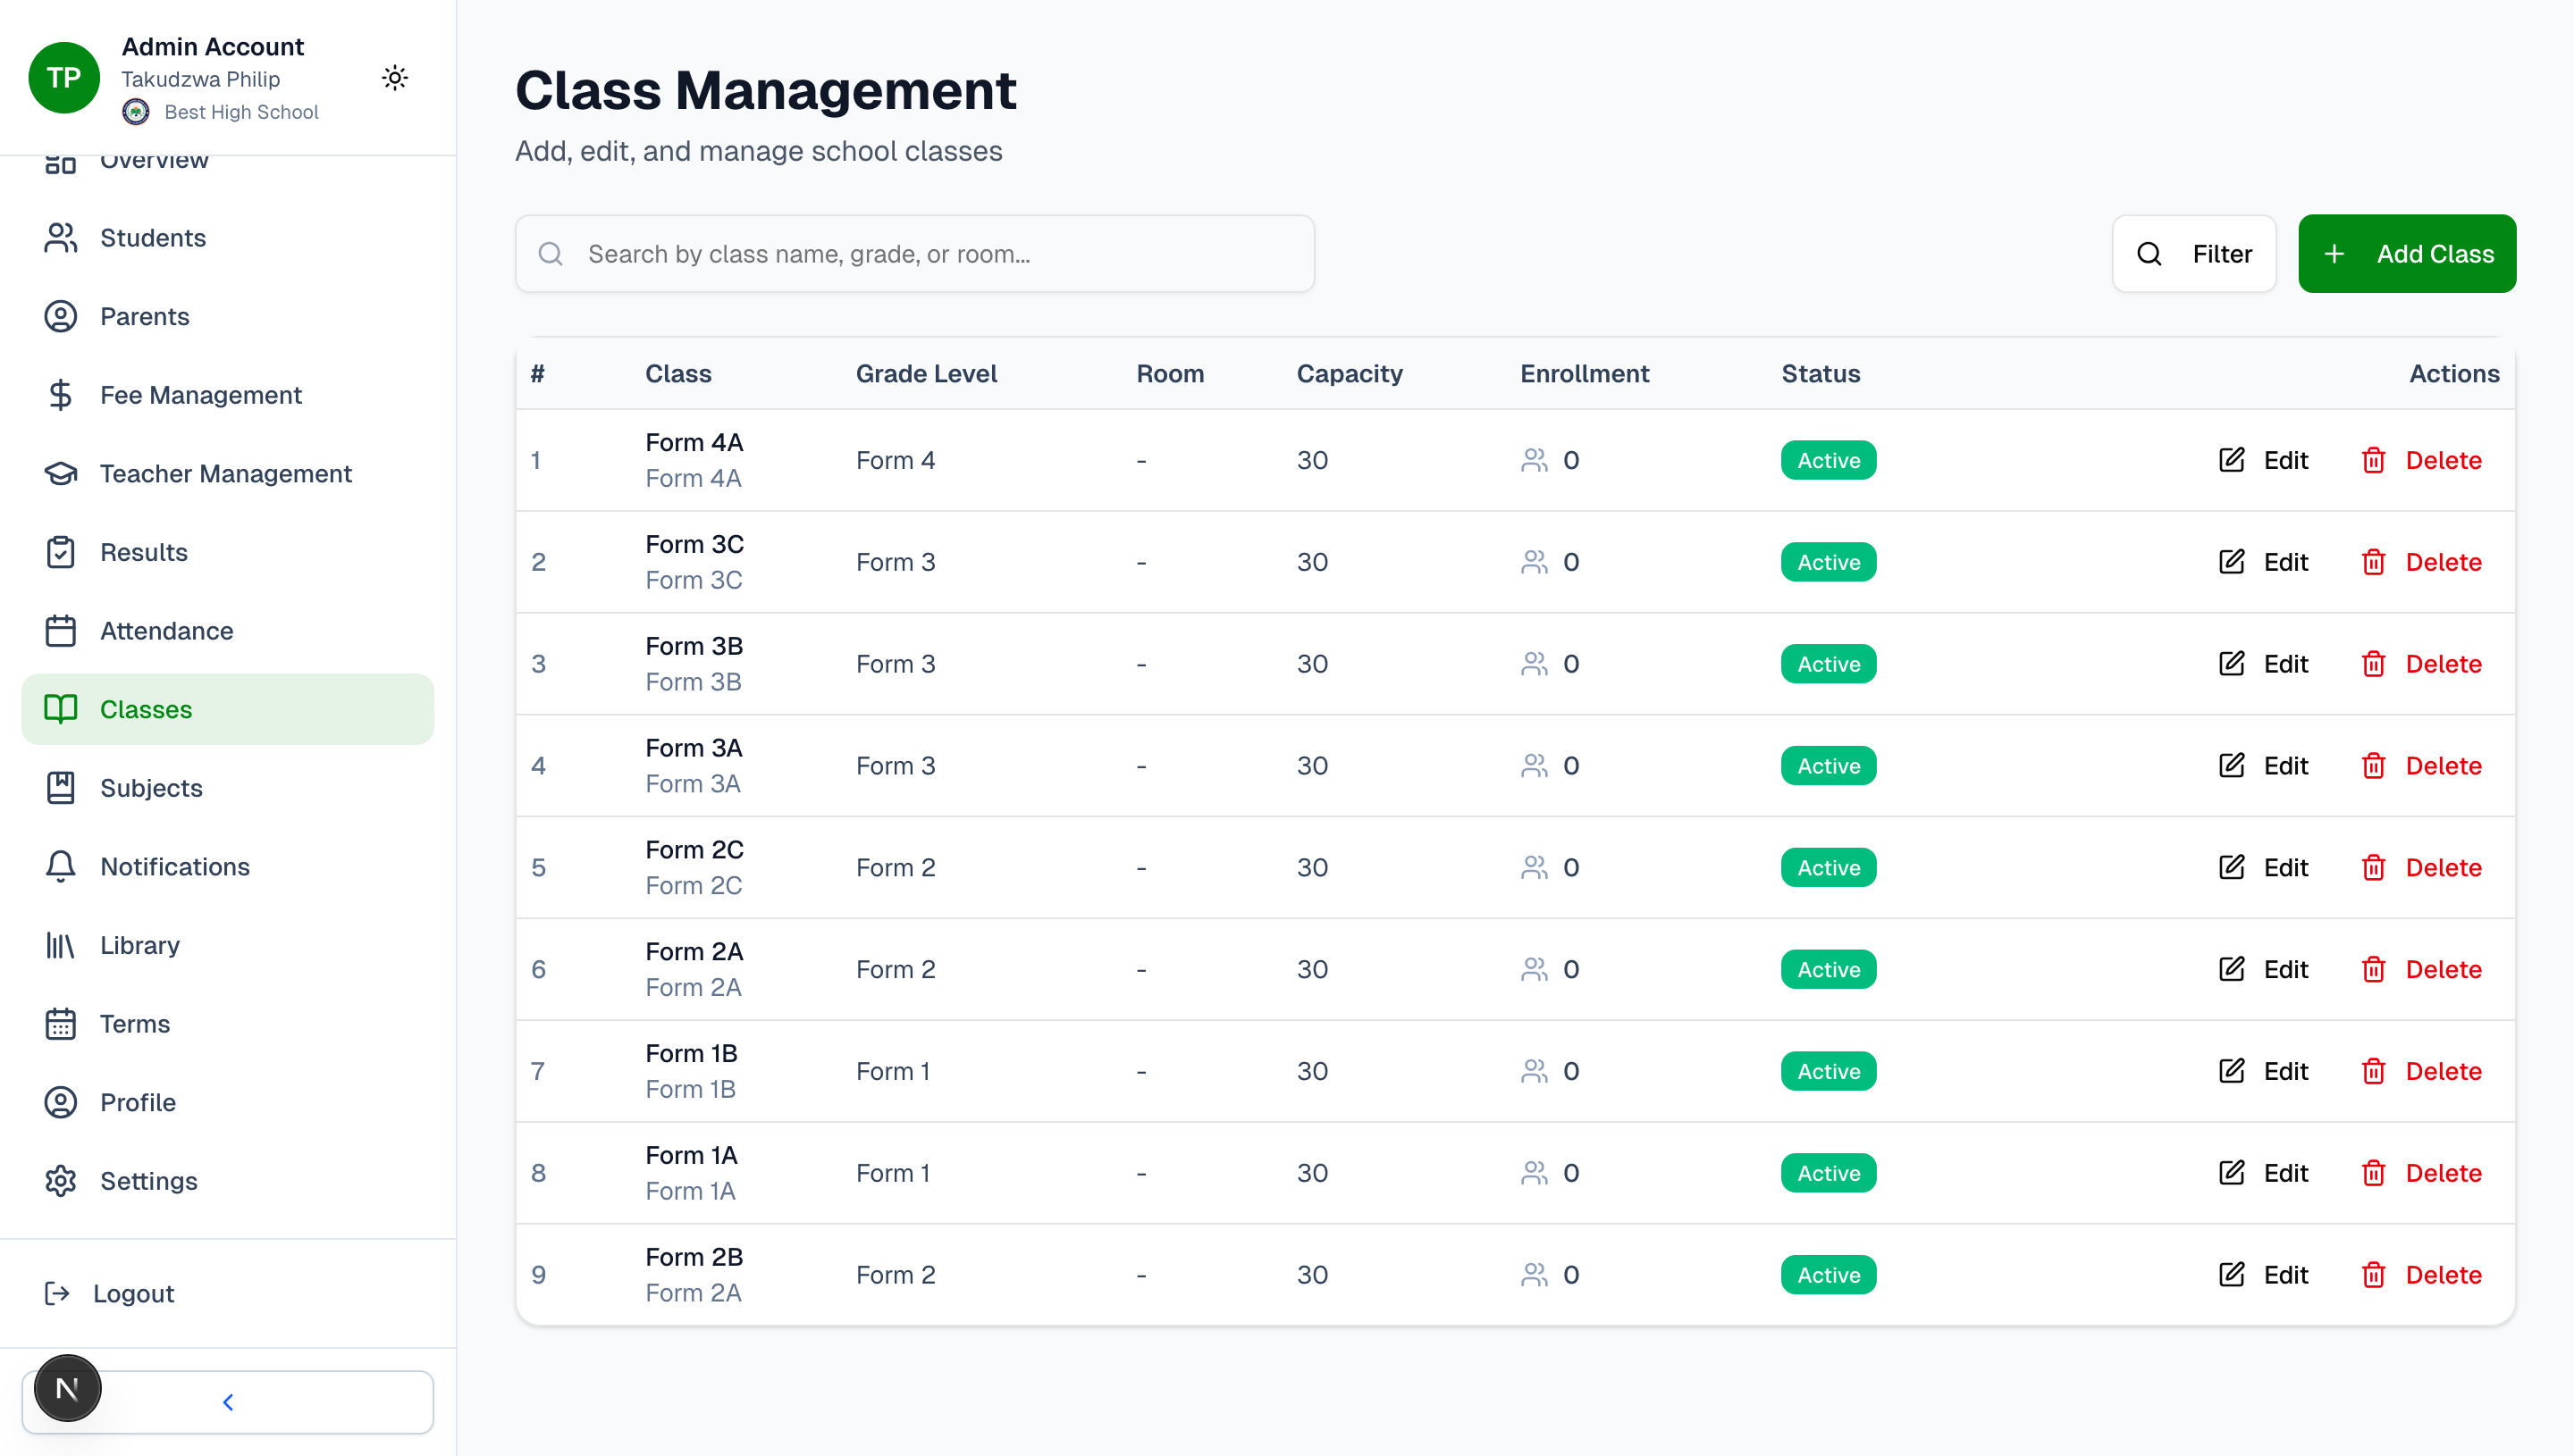2574x1456 pixels.
Task: Open the Subjects section
Action: (x=152, y=787)
